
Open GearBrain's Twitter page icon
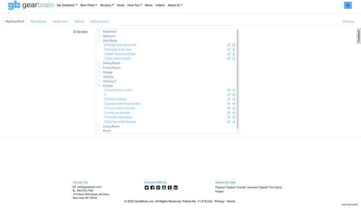coord(147,187)
